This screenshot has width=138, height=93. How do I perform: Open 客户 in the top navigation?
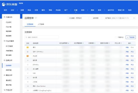66,10
